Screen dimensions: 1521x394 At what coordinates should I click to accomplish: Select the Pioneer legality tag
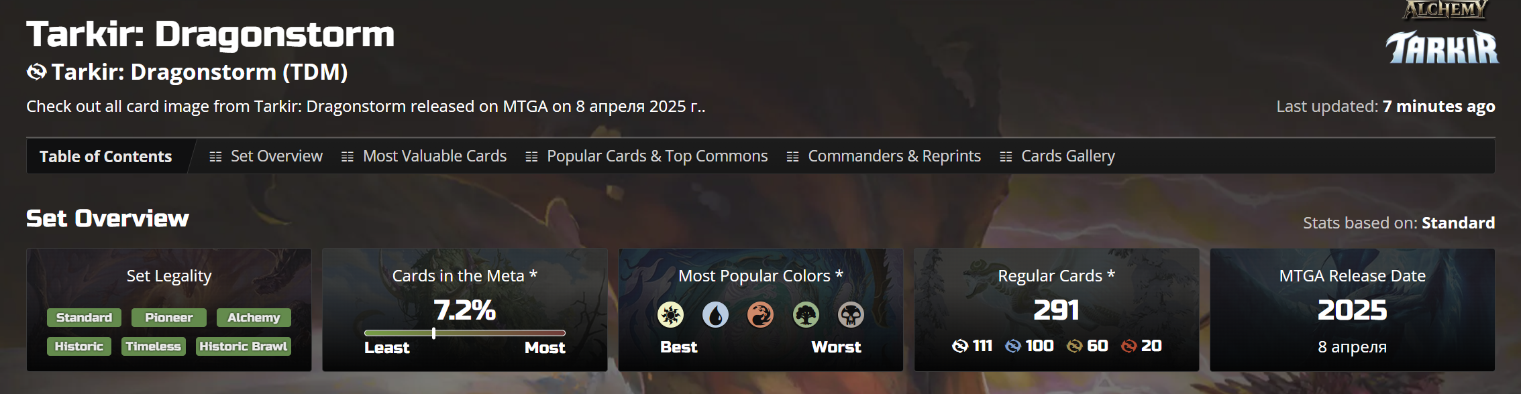168,318
